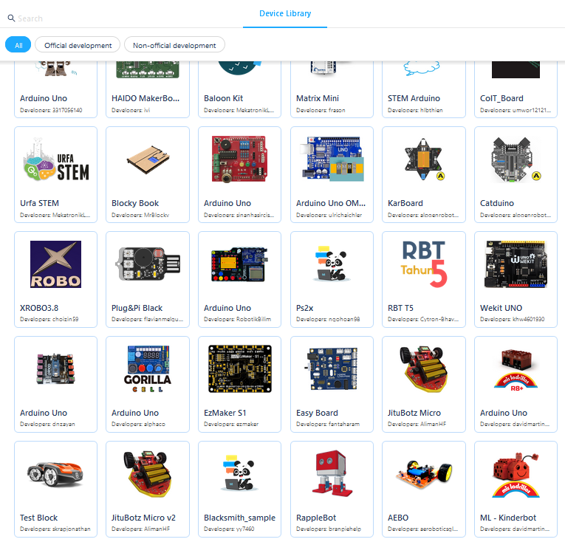This screenshot has width=565, height=542.
Task: Click Developers: yy7460 text
Action: pyautogui.click(x=229, y=529)
